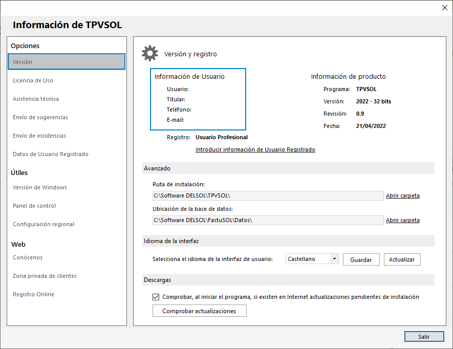Close the Información de TPVSOL window
This screenshot has width=453, height=349.
tap(445, 8)
